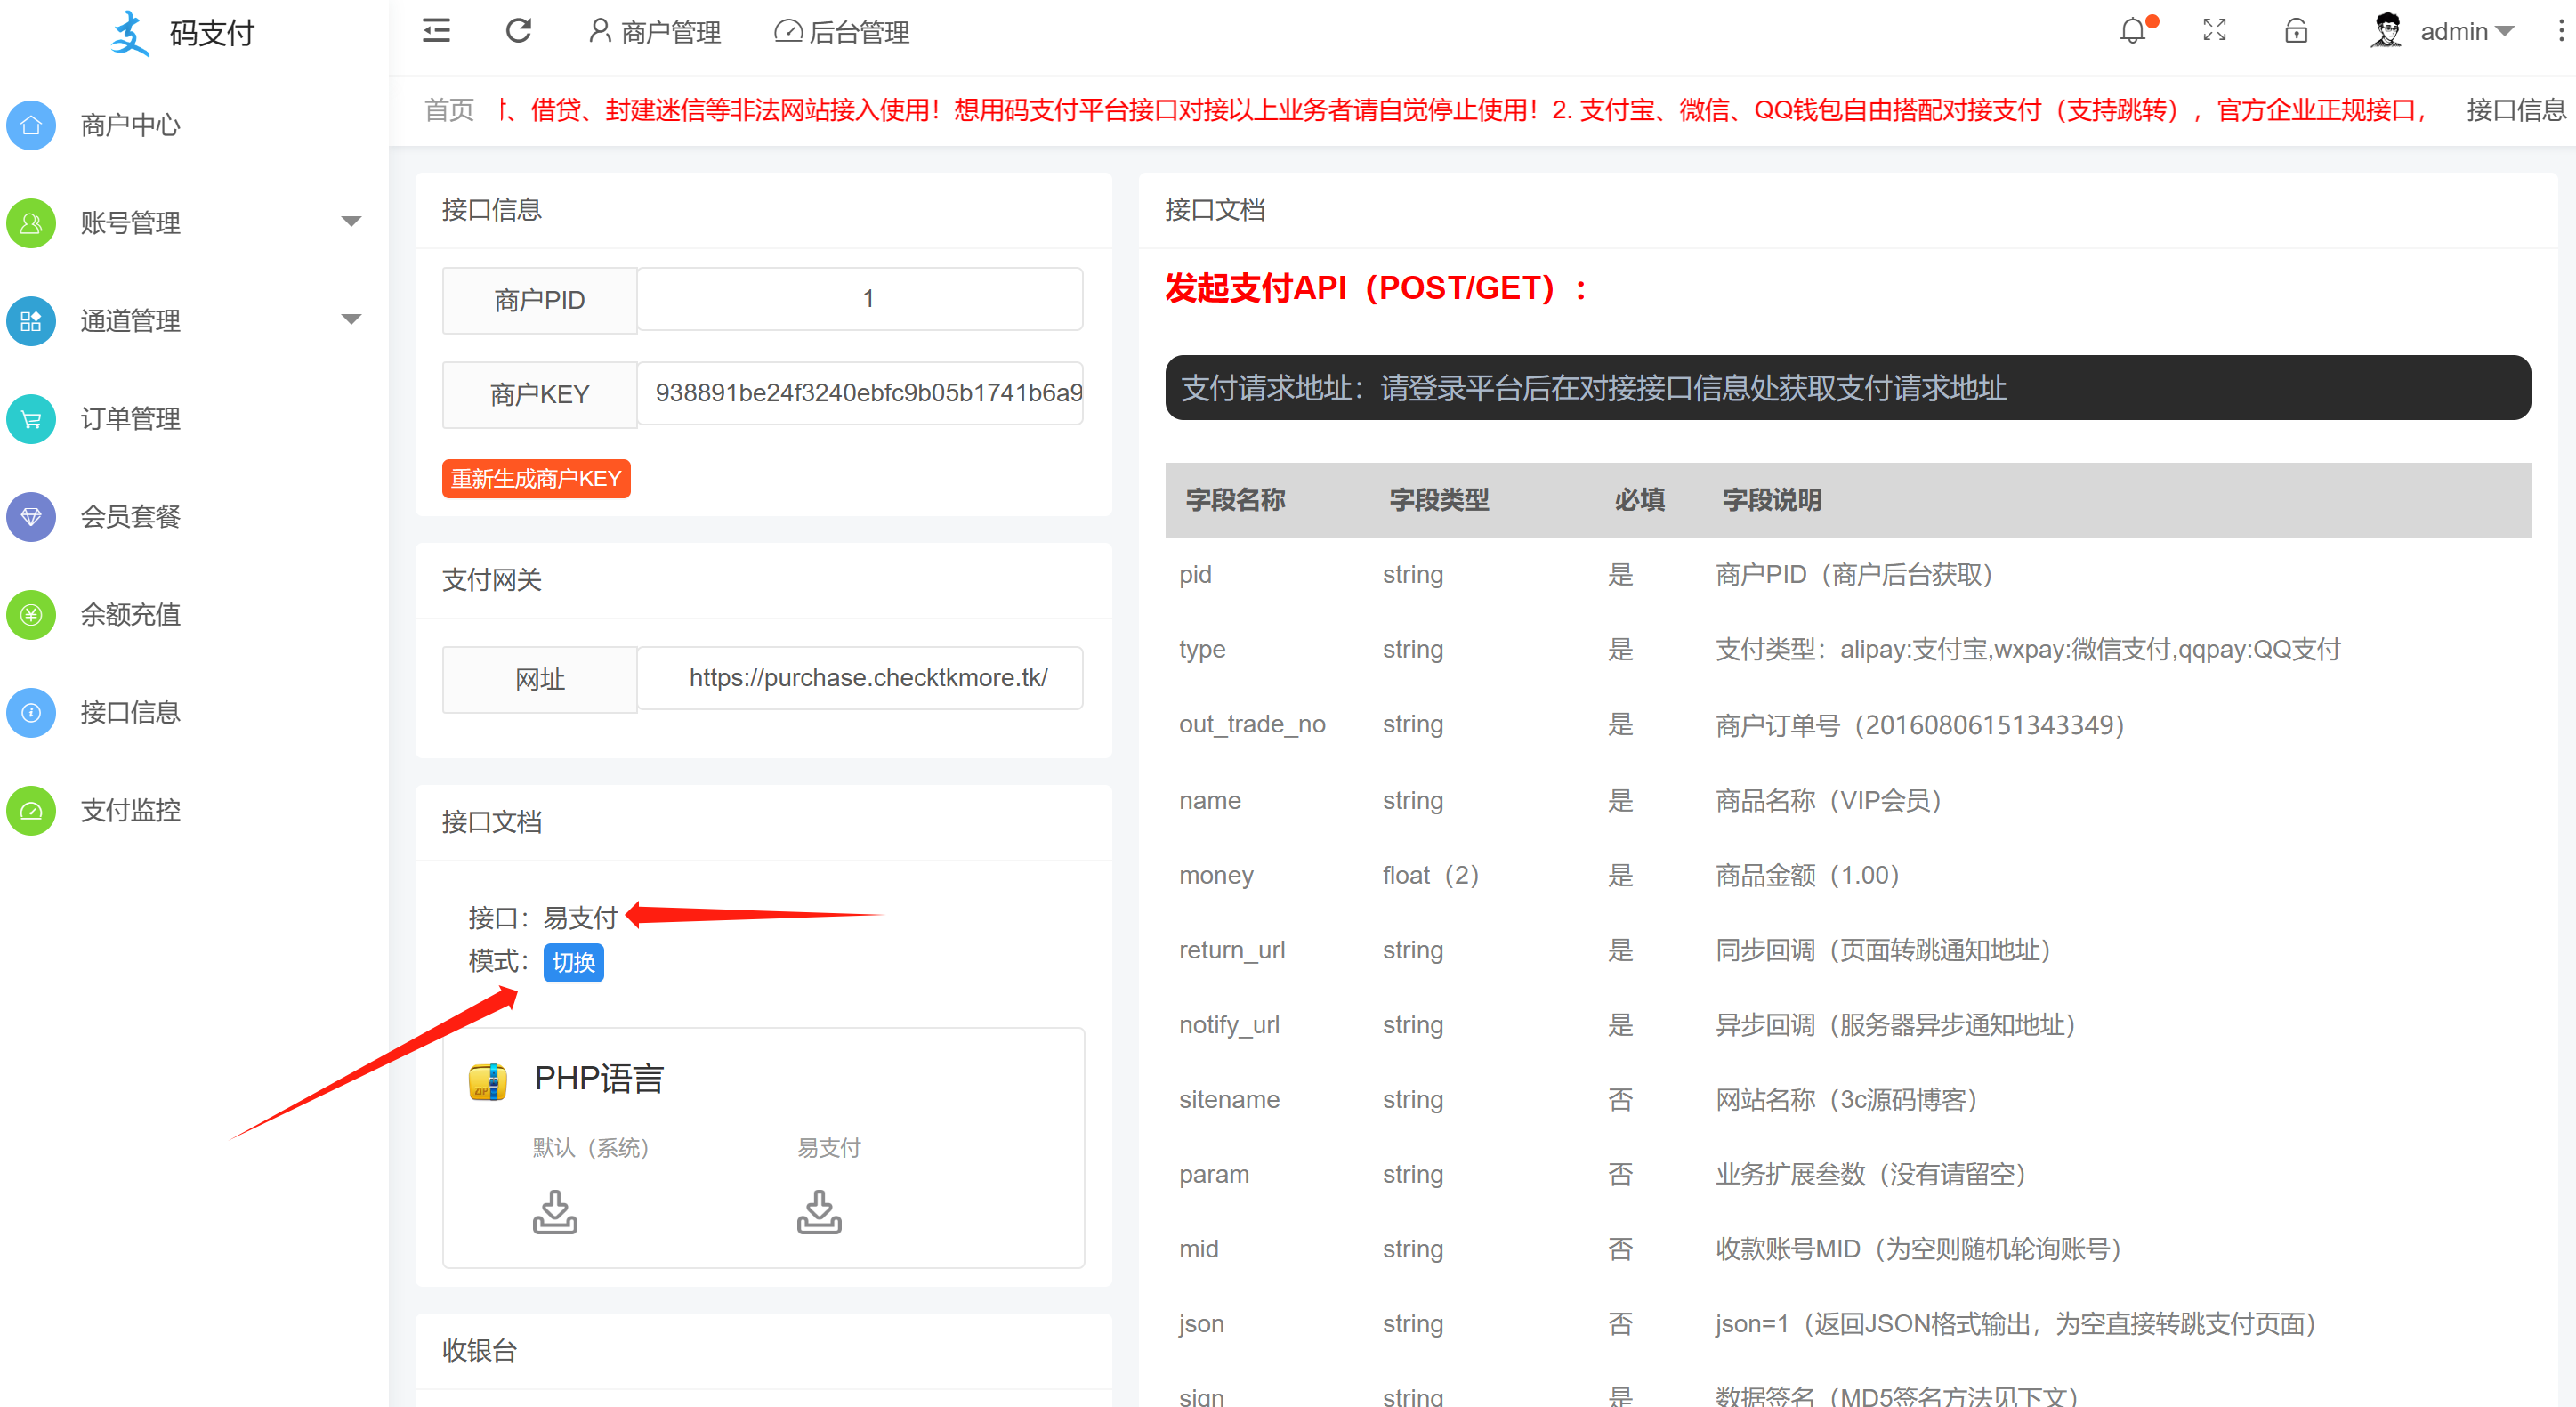Viewport: 2576px width, 1407px height.
Task: Click the 收银台 panel title
Action: (x=480, y=1351)
